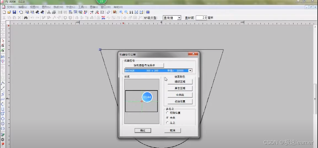Screen dimensions: 318x148
Task: Select the polygon shape tool in left toolbar
Action: click(3, 114)
